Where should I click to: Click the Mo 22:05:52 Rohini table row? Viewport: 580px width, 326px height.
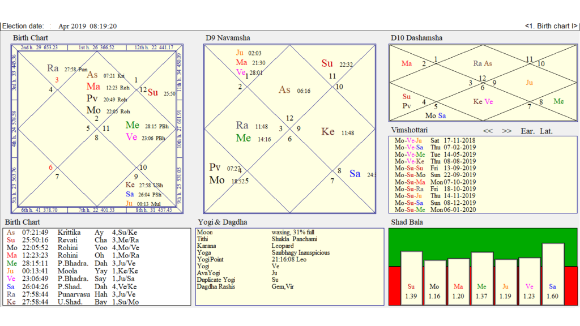coord(73,248)
